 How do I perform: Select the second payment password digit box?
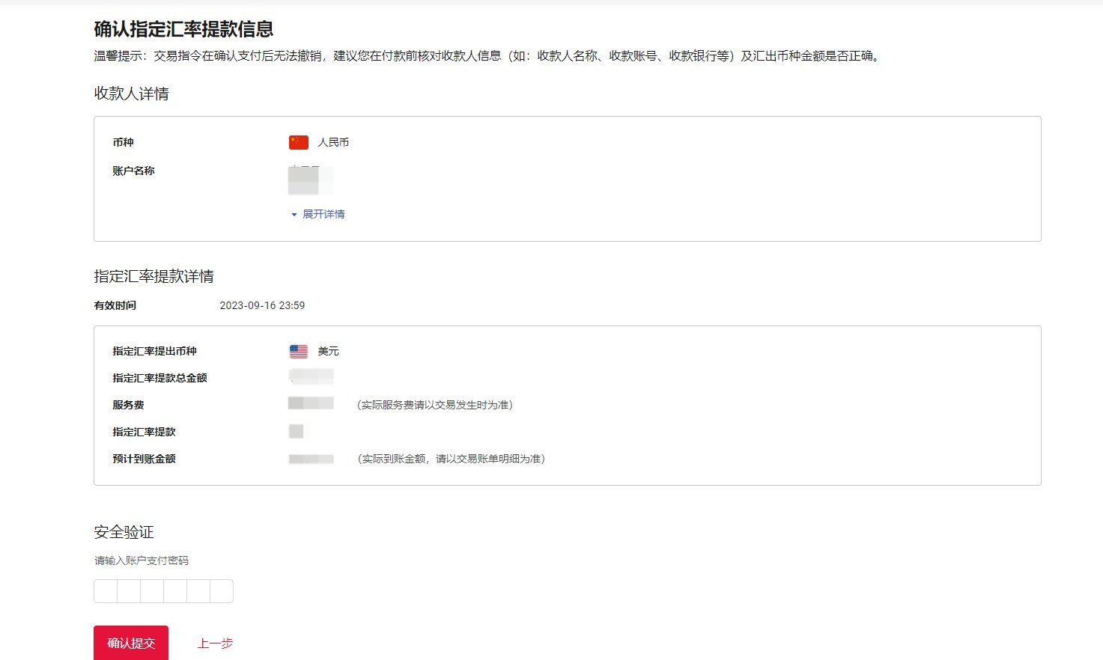point(129,591)
